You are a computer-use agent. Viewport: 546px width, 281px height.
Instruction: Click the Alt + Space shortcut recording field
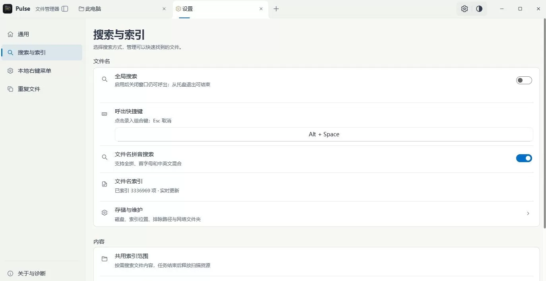324,134
